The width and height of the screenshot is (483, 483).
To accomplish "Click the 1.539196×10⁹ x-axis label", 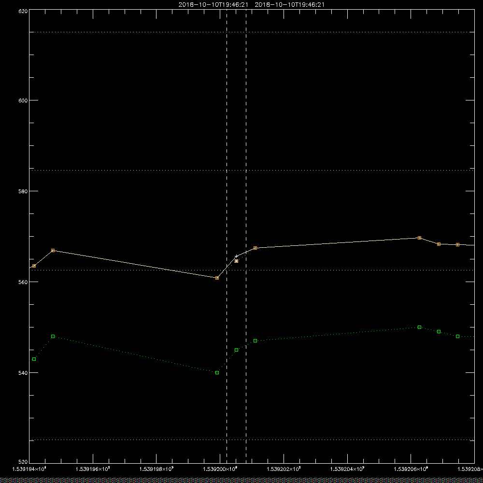I will tap(93, 469).
